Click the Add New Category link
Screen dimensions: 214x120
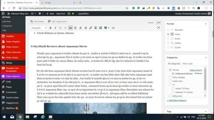pyautogui.click(x=177, y=100)
